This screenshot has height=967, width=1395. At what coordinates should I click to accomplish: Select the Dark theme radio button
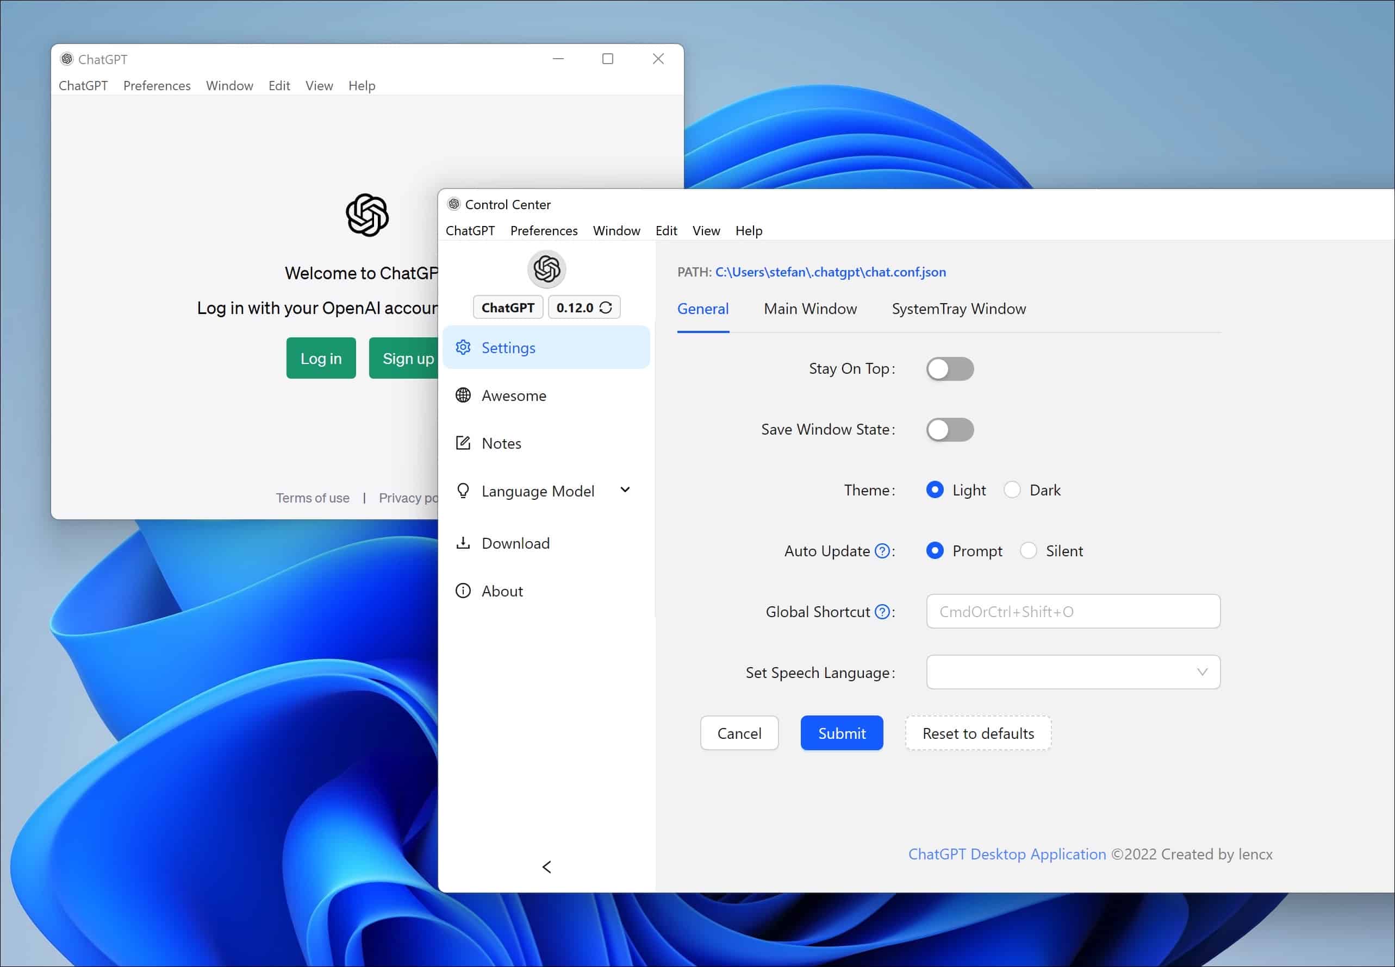(x=1012, y=489)
